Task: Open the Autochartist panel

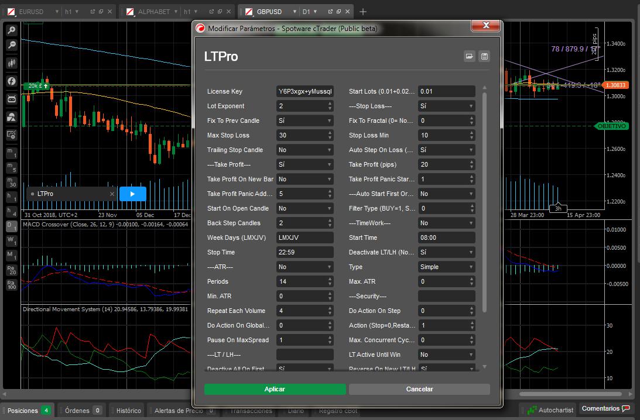Action: coord(550,410)
